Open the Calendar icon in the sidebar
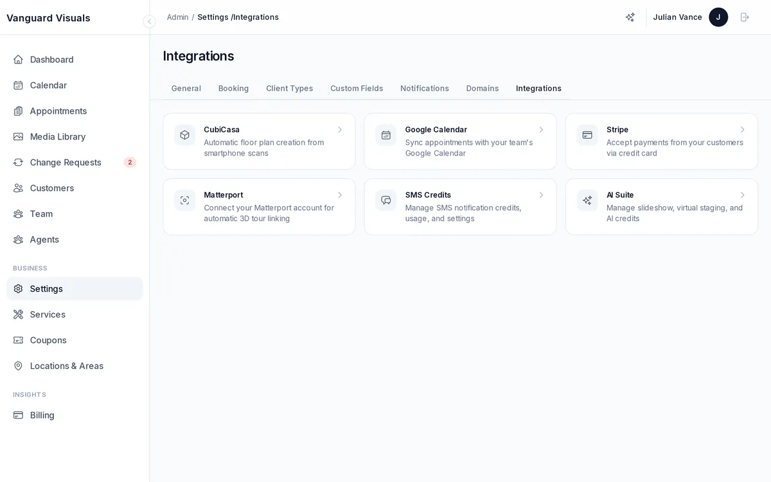The width and height of the screenshot is (771, 482). [18, 85]
